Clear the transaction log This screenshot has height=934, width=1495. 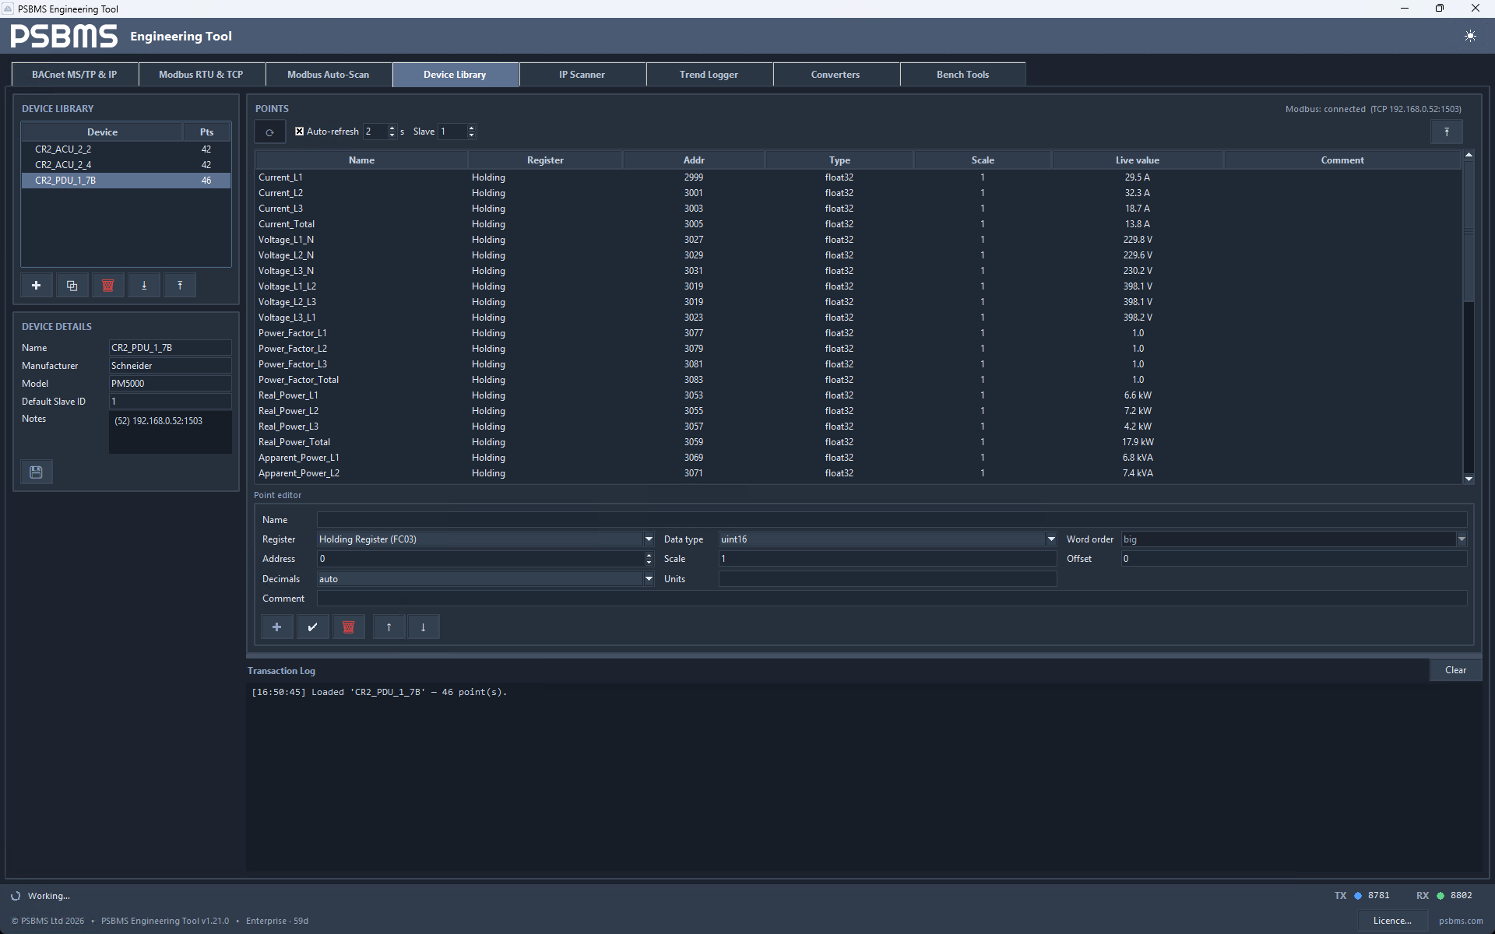pyautogui.click(x=1455, y=670)
